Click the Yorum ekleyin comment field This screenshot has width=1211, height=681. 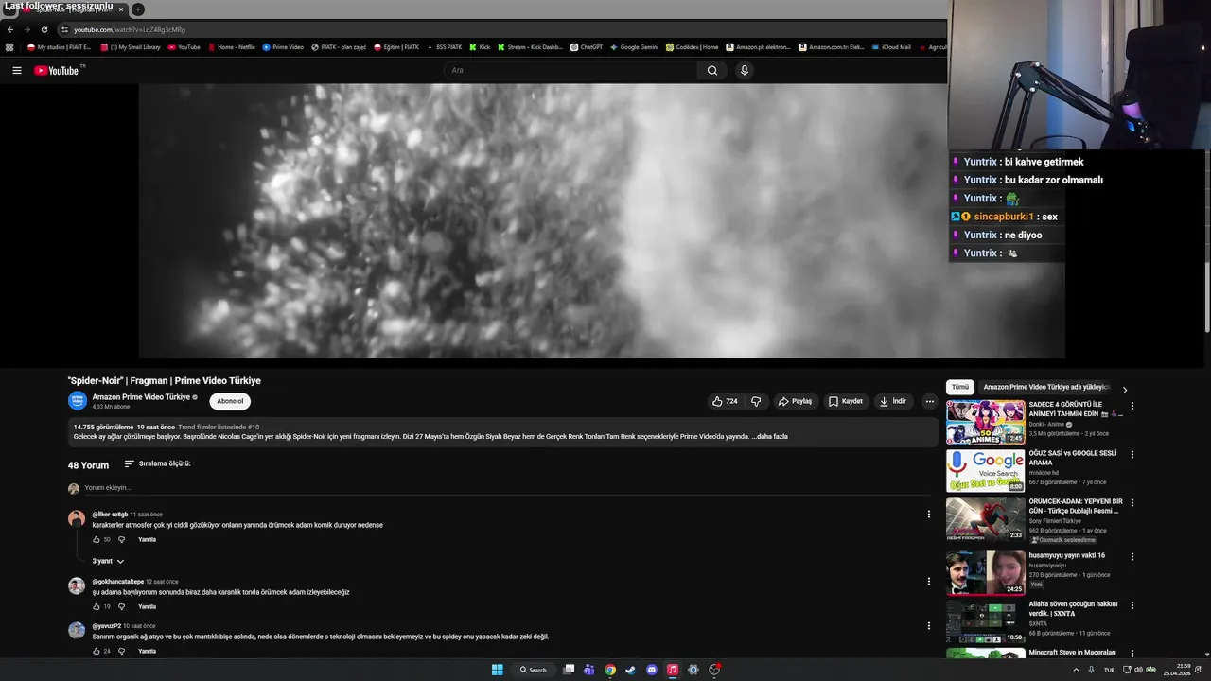click(506, 488)
